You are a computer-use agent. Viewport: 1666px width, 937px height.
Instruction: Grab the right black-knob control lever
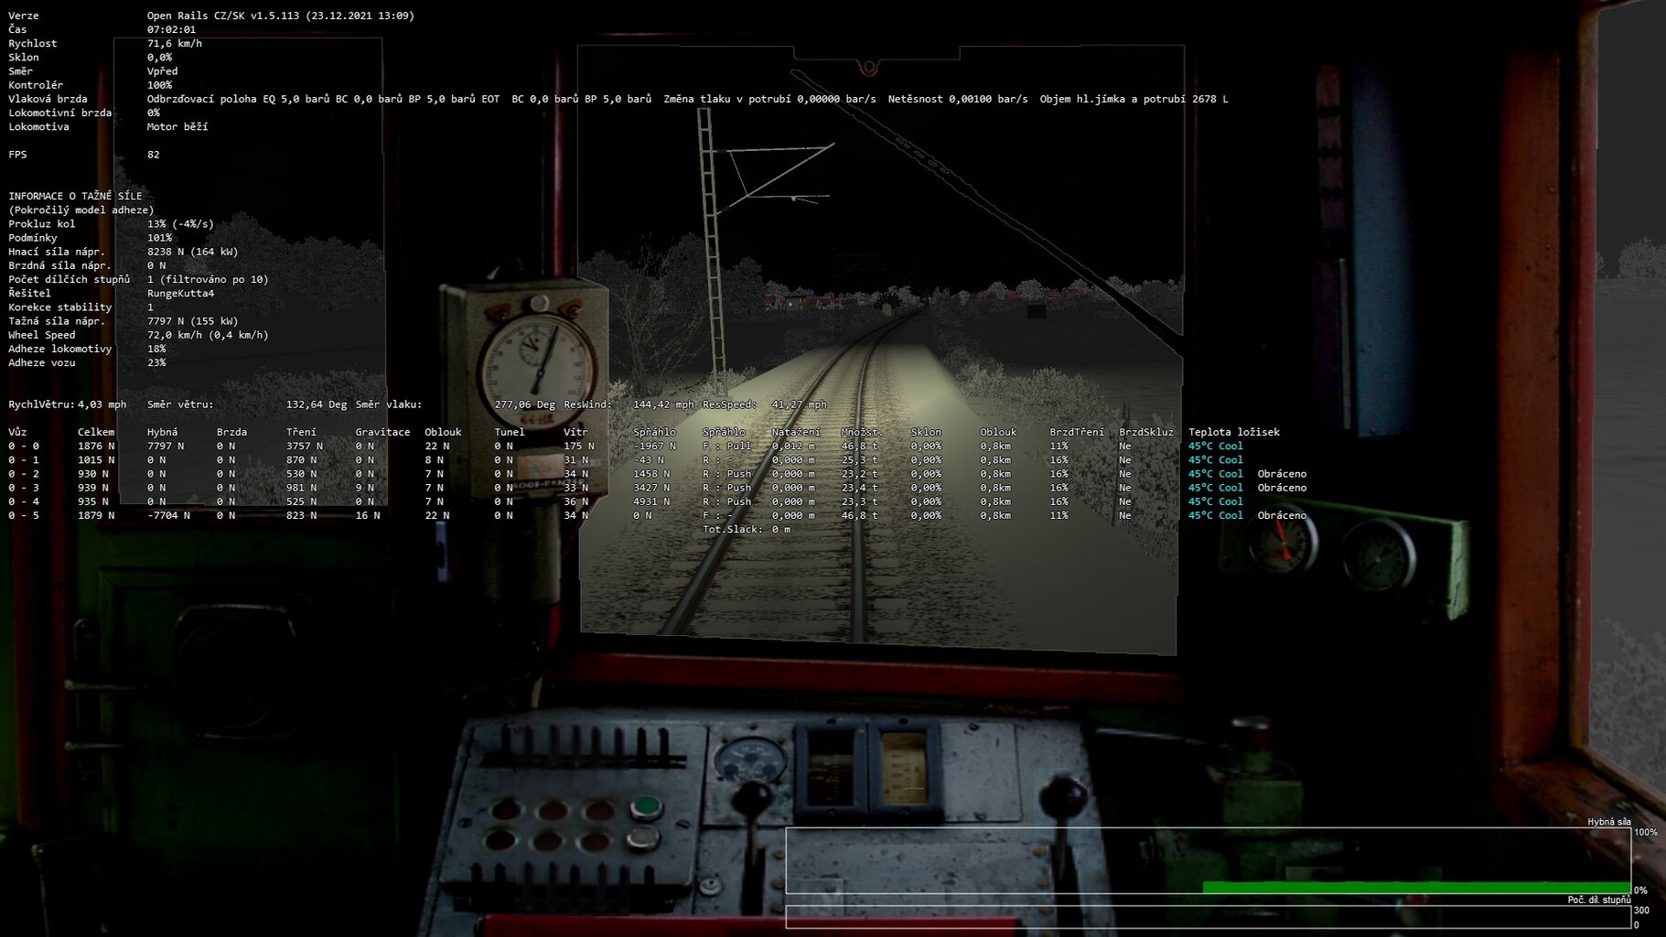[1063, 796]
